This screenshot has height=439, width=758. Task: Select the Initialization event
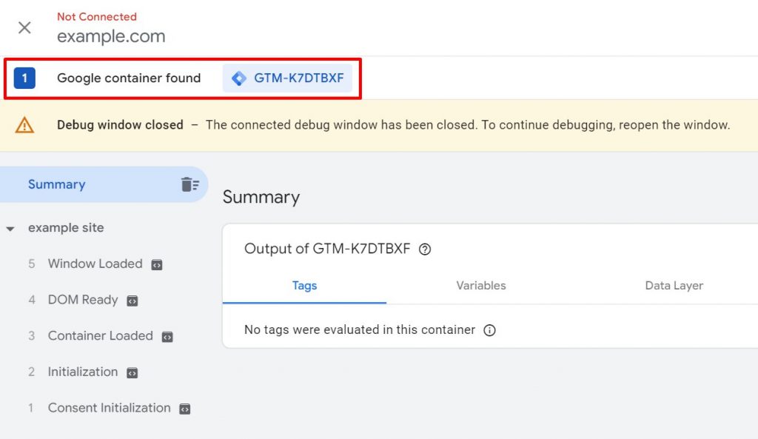83,372
